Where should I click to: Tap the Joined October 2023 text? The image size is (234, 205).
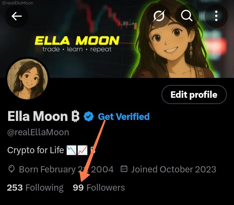[x=174, y=169]
